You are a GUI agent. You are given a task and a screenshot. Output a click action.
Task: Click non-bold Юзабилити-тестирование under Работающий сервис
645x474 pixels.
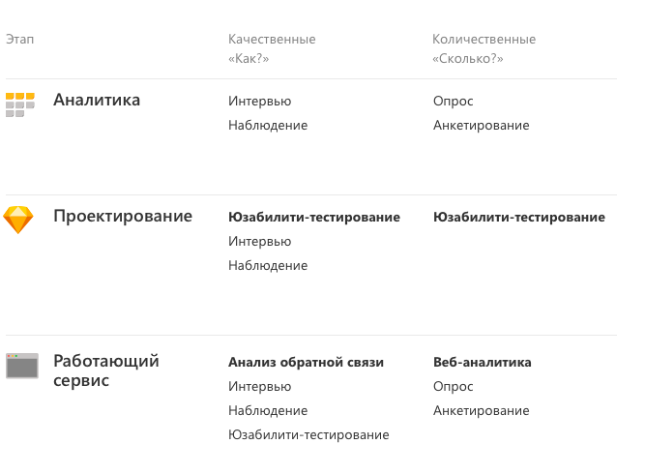(x=308, y=435)
